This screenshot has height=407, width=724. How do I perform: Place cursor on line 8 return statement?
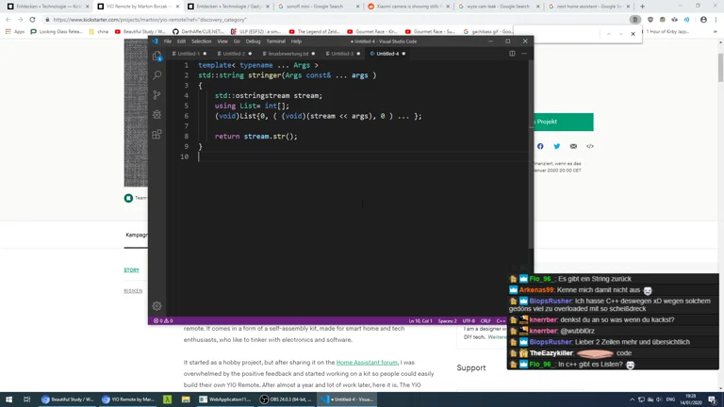tap(255, 137)
